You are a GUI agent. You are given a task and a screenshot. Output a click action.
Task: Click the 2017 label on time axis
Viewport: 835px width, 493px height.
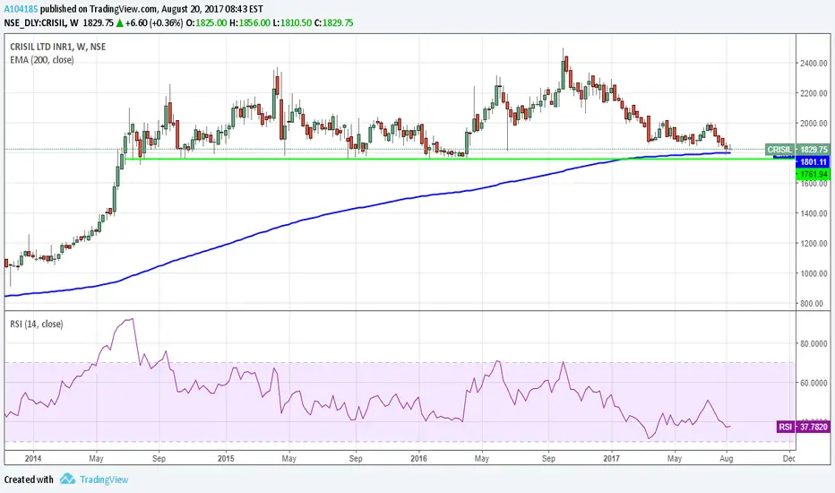612,458
